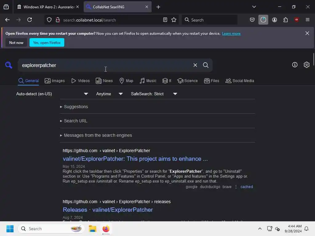Reload the current page
Screen dimensions: 315x236
(30, 20)
